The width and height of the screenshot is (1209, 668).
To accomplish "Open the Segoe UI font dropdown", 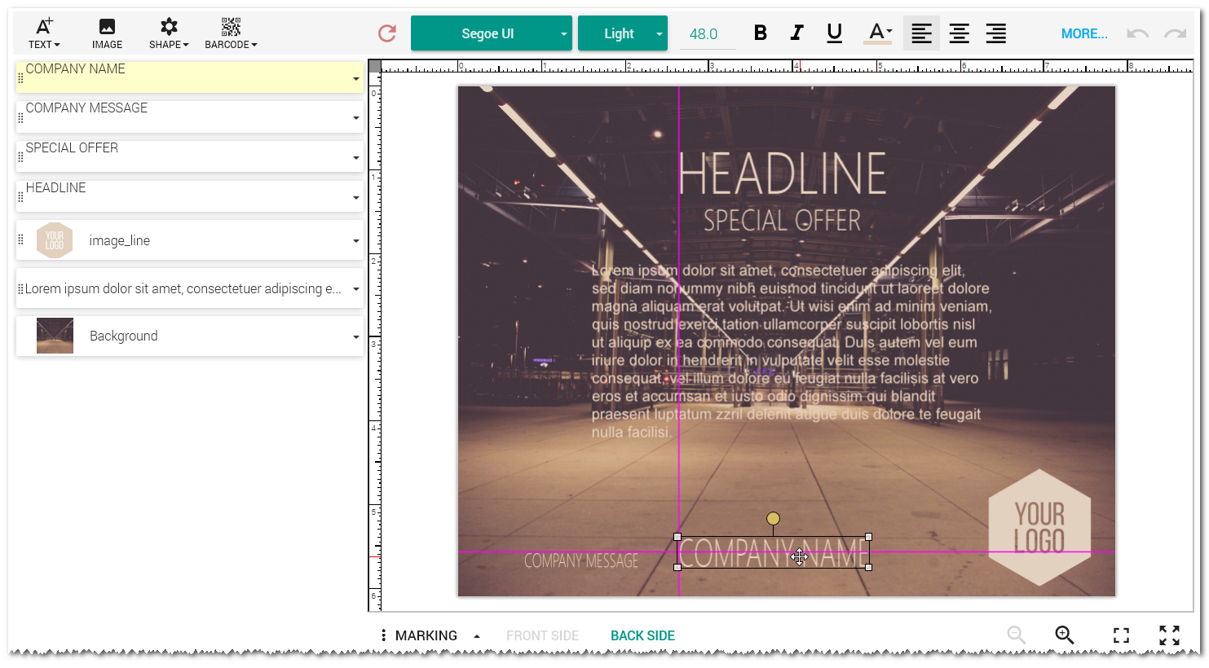I will point(491,33).
